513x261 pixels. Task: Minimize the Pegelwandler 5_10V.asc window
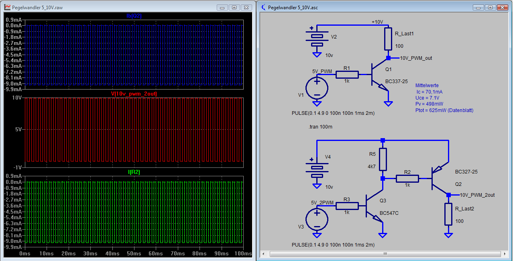click(478, 7)
